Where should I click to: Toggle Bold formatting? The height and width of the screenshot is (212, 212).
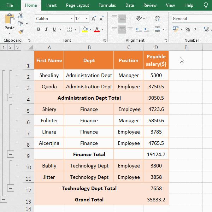pyautogui.click(x=39, y=30)
